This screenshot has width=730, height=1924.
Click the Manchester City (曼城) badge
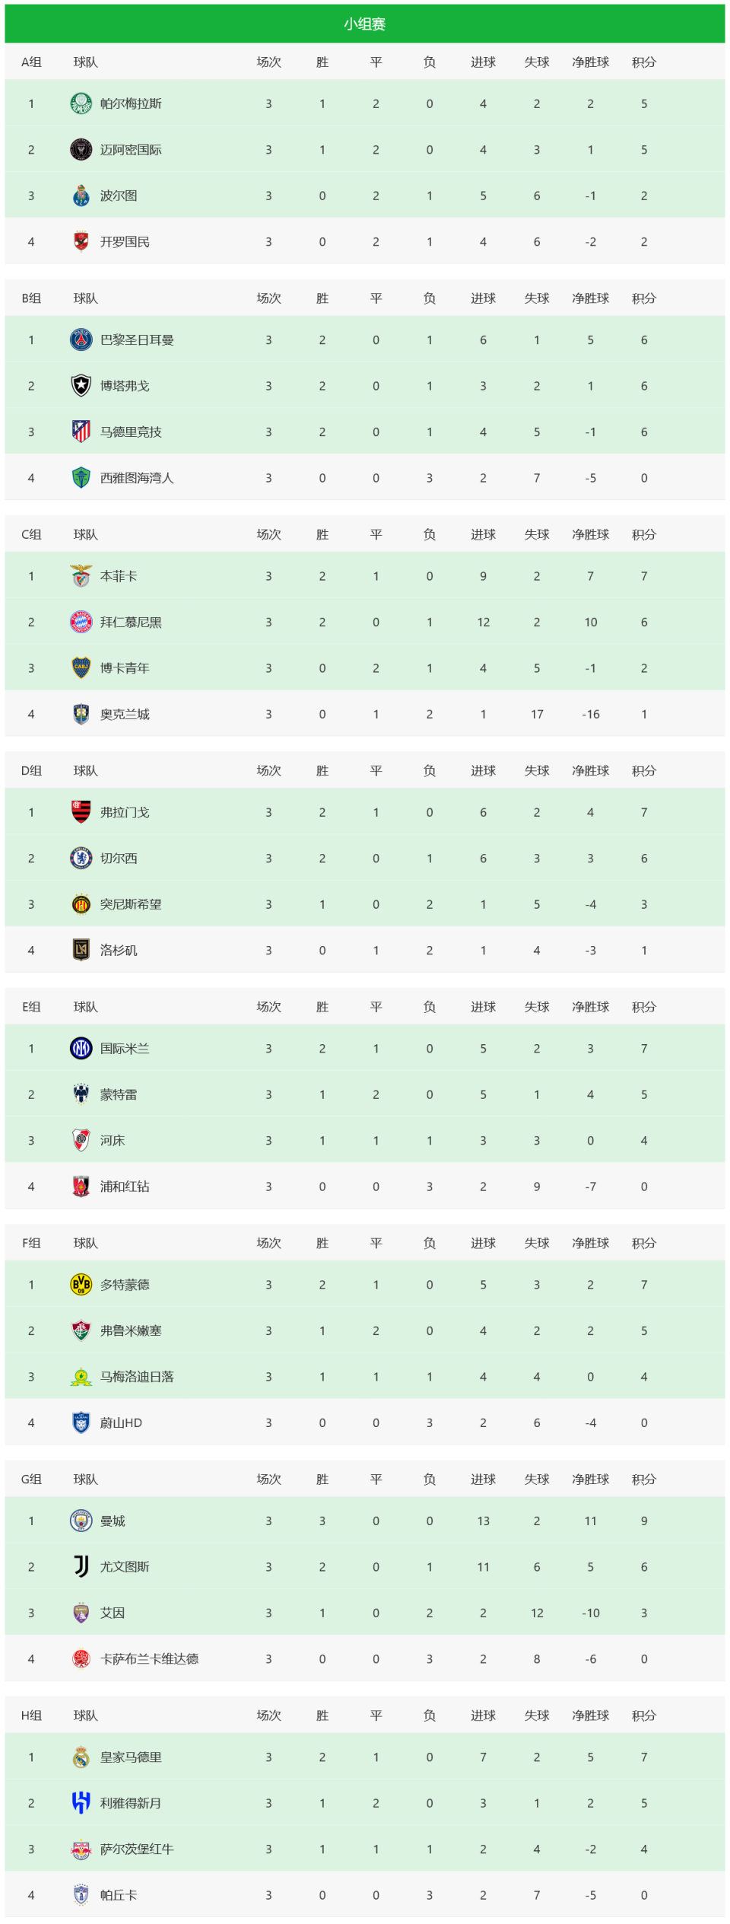tap(81, 1521)
